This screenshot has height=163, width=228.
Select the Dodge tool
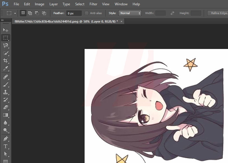tap(6, 130)
